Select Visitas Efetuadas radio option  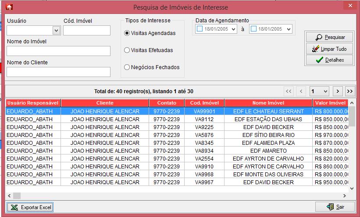[127, 50]
